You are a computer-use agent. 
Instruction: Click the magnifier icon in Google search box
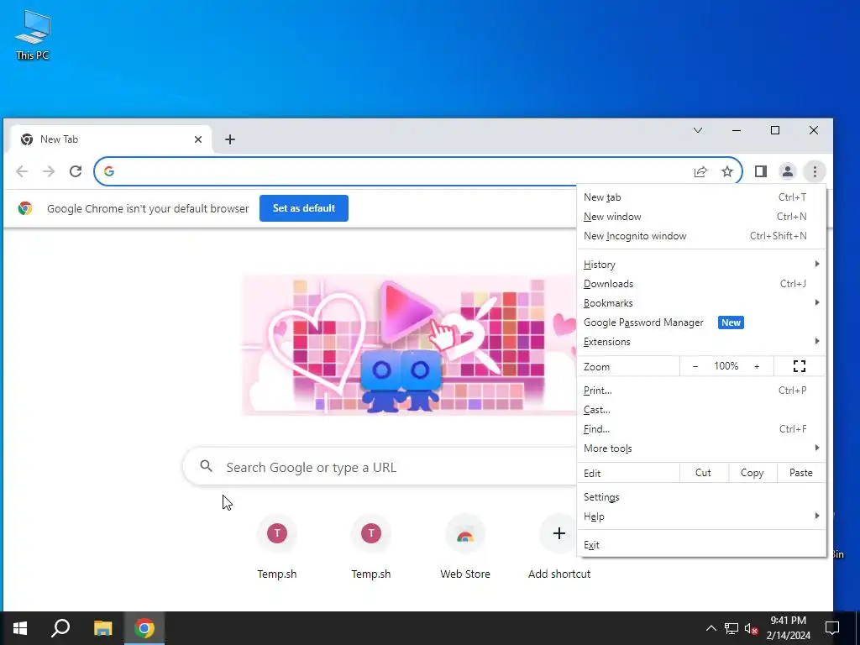(x=207, y=467)
